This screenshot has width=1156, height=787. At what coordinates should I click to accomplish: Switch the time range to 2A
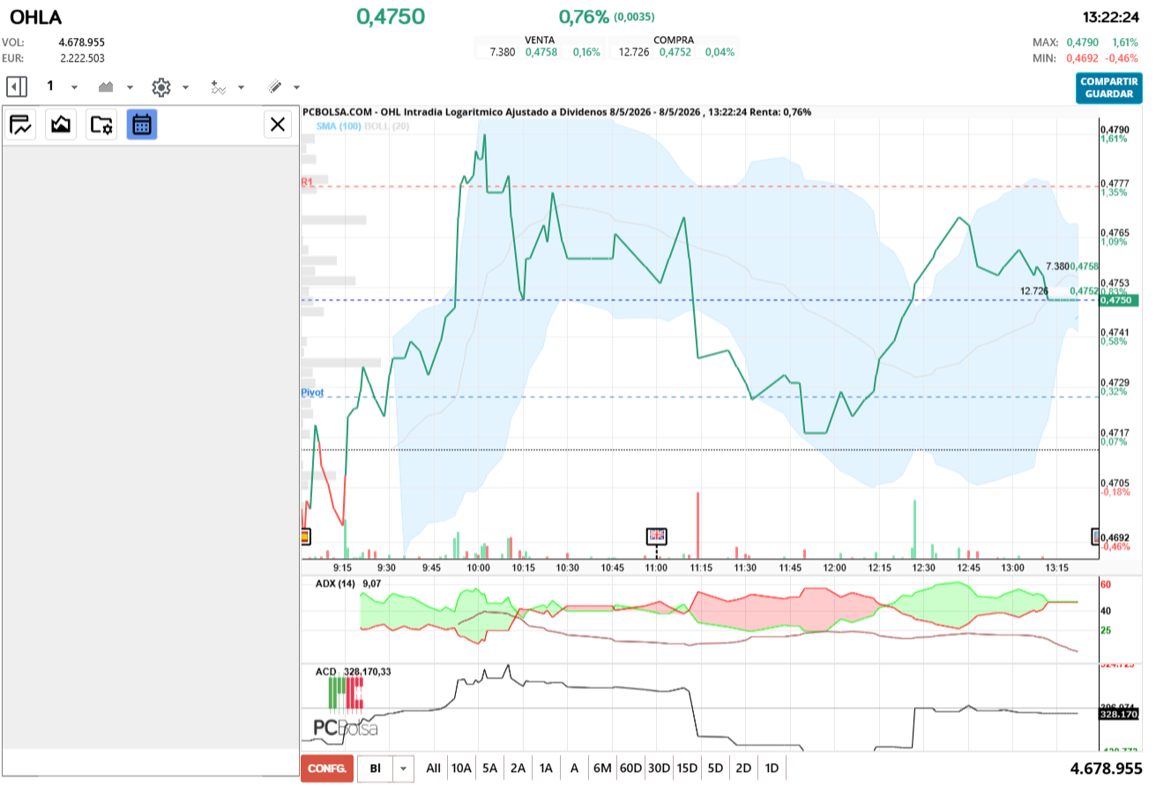(x=518, y=768)
